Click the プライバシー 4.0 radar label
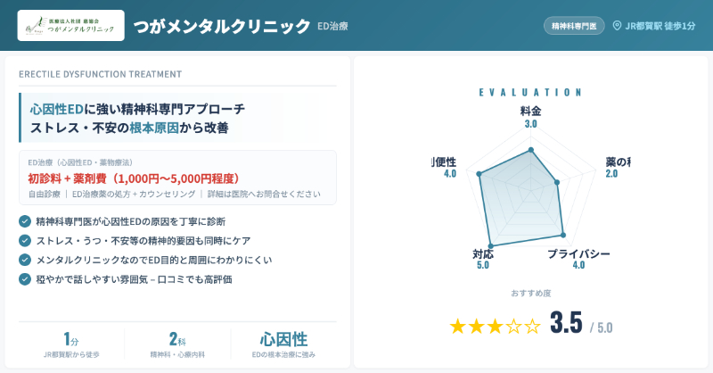 click(x=578, y=259)
